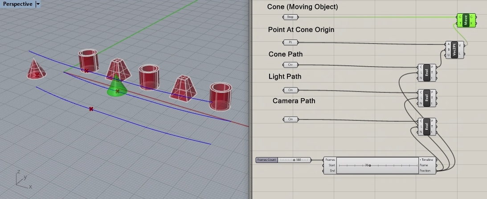This screenshot has height=199, width=487.
Task: Select the Crv parameter under Camera Path
Action: tap(291, 119)
